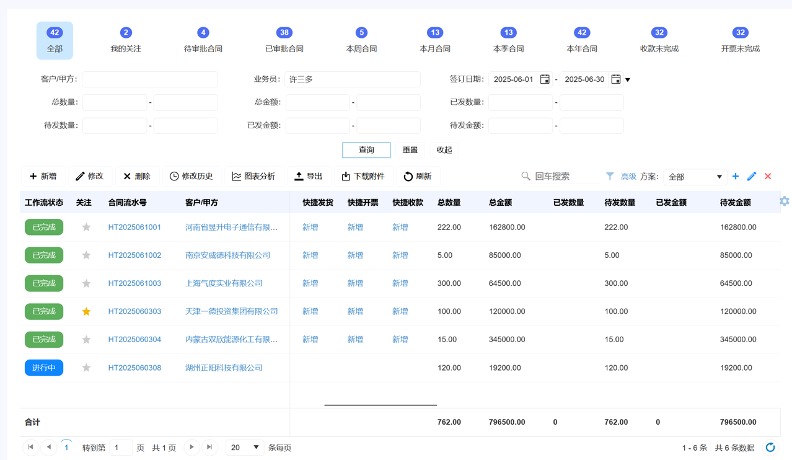
Task: Click the funnel filter icon beside 高级
Action: pyautogui.click(x=610, y=177)
